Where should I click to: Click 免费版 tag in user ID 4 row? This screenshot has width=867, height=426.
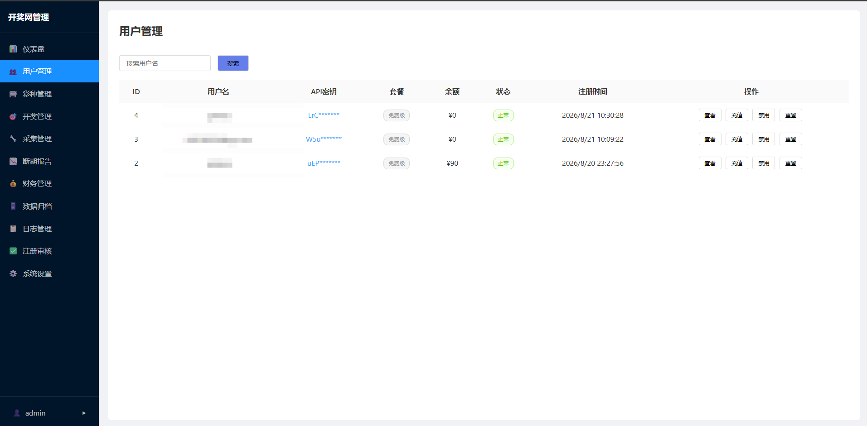[x=397, y=115]
